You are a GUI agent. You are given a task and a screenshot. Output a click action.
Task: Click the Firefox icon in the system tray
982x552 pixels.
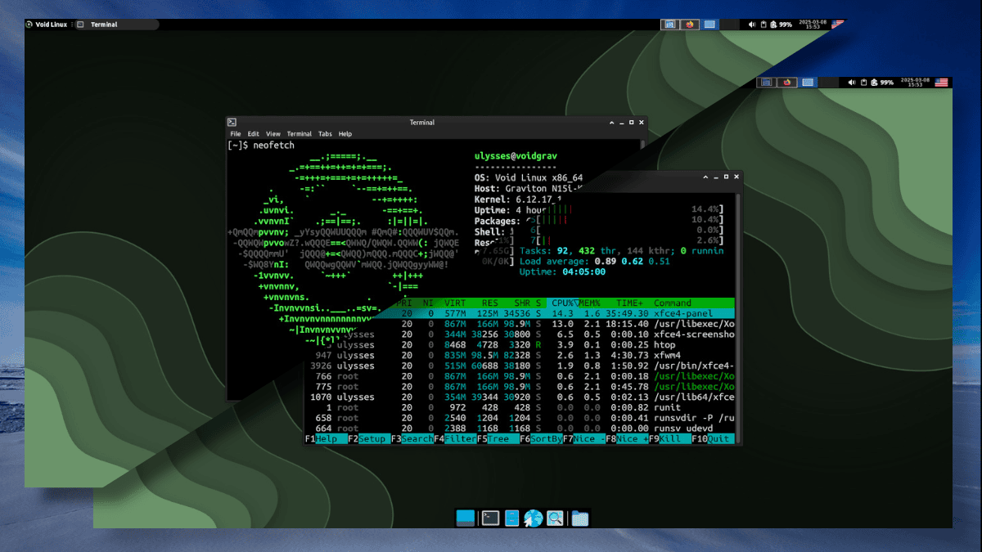pos(688,24)
